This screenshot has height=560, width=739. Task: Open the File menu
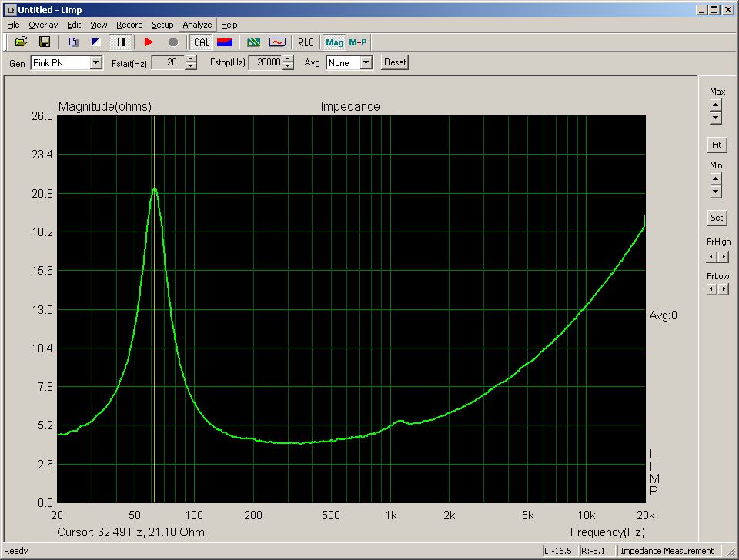[x=13, y=25]
